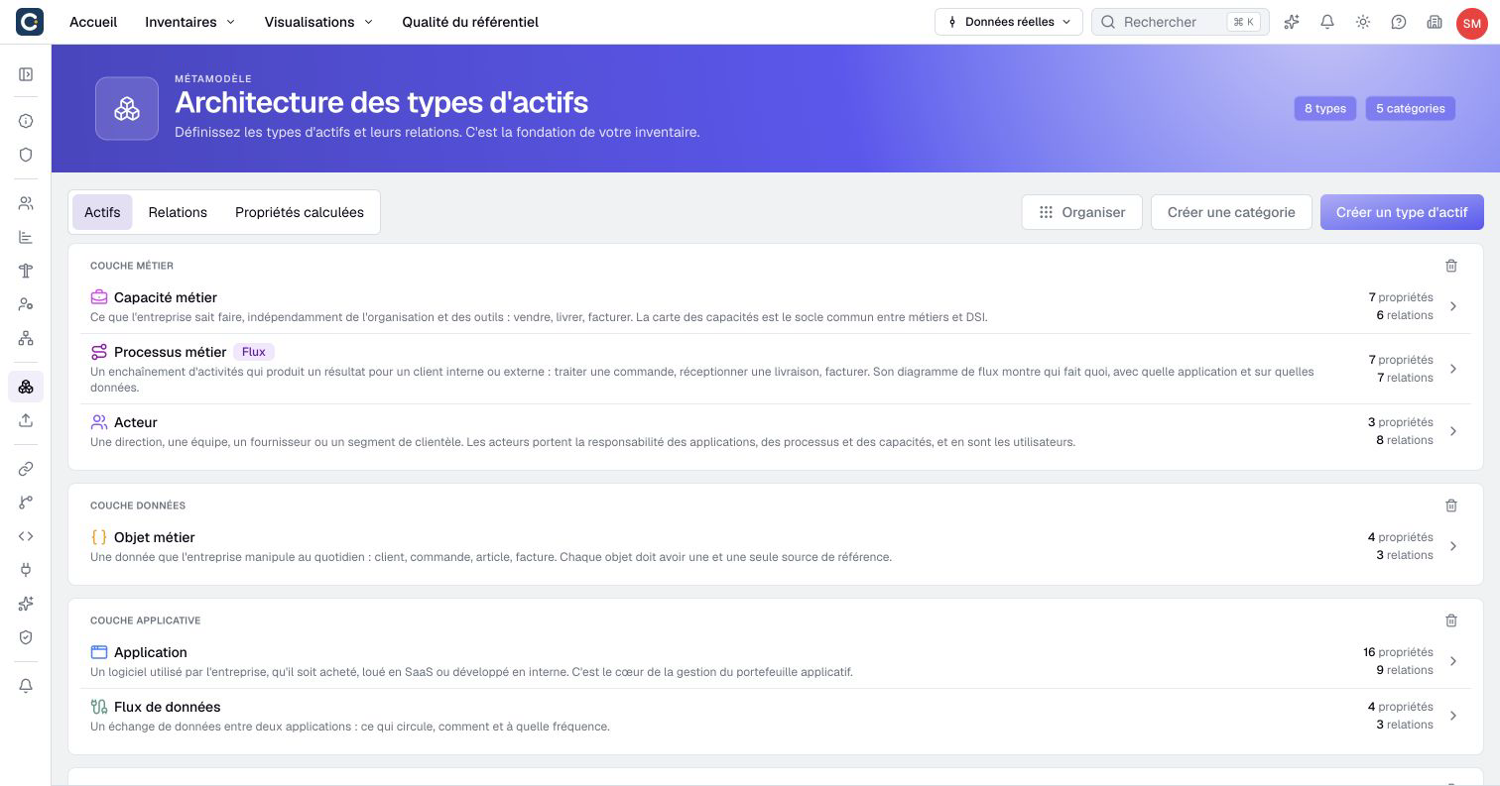Open the Données réelles selector
The width and height of the screenshot is (1500, 786).
1009,22
